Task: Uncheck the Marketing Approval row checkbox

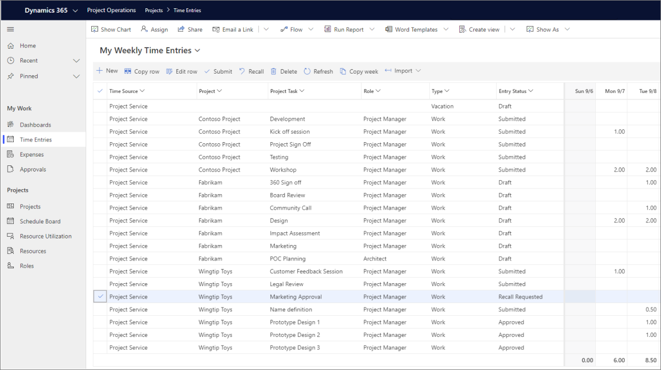Action: pyautogui.click(x=100, y=297)
